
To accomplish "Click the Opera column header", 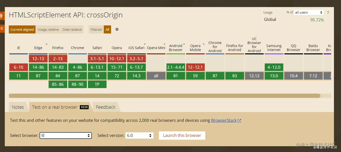I will (117, 48).
